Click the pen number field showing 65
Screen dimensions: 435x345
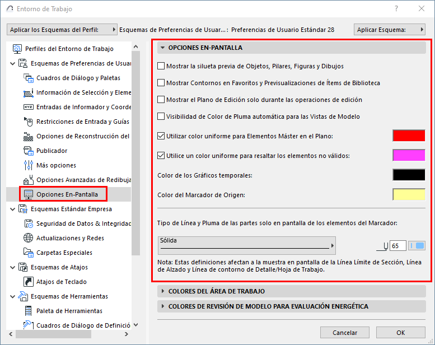point(398,246)
